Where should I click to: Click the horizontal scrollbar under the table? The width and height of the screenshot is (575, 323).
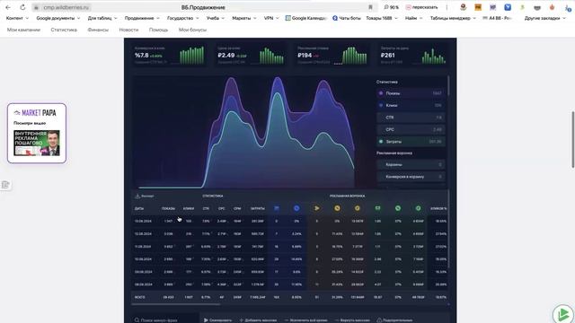click(176, 304)
